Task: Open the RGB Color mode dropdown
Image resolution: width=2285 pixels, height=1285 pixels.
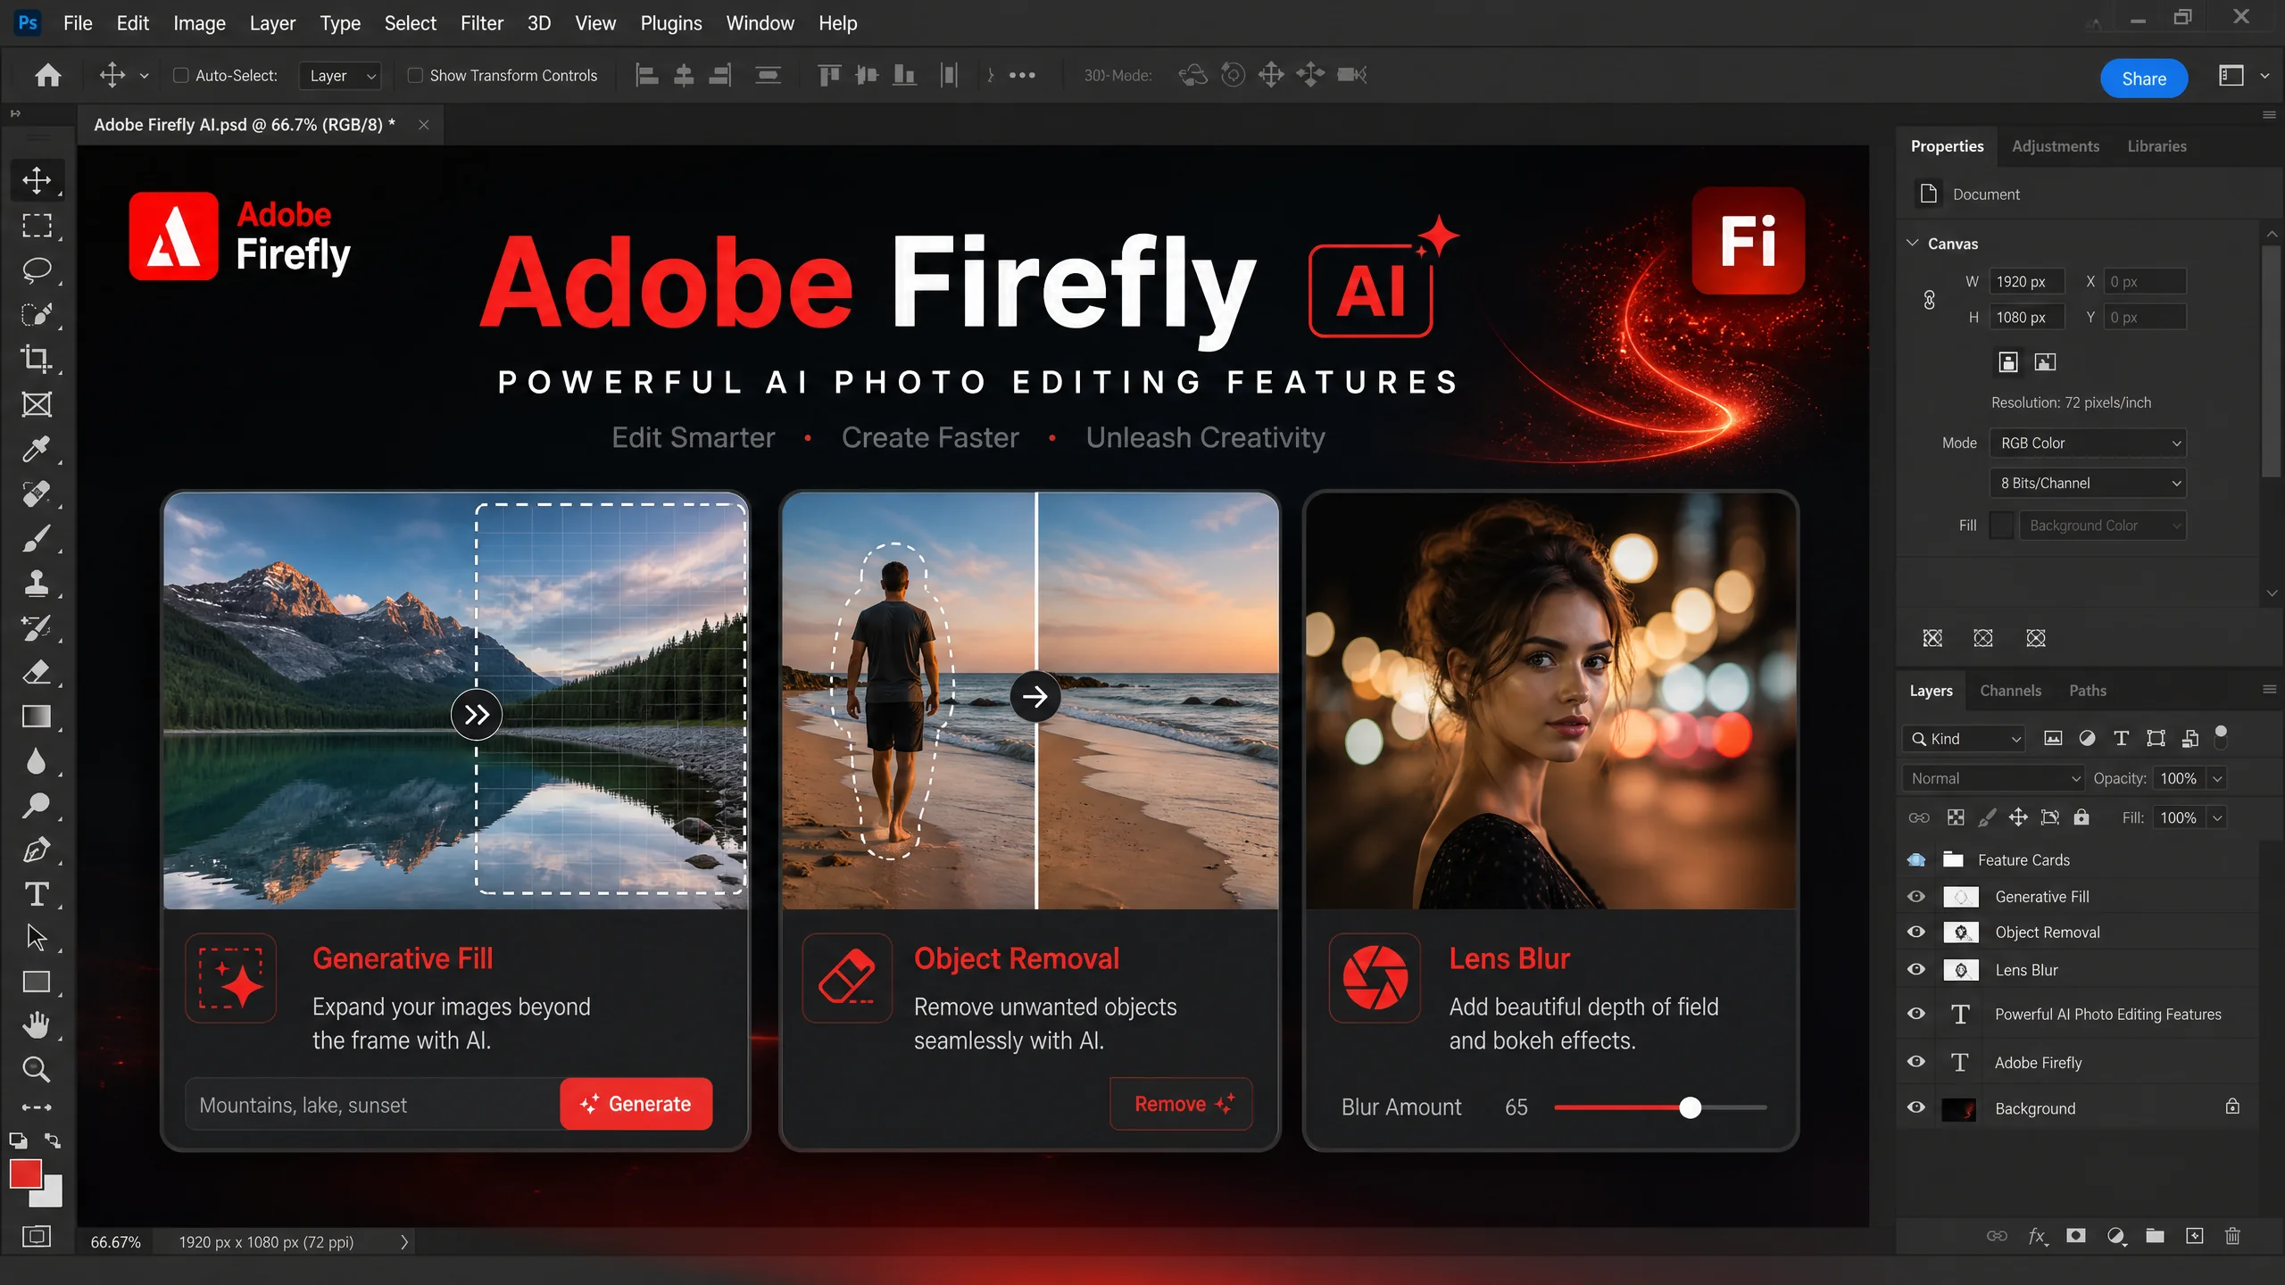Action: tap(2088, 443)
